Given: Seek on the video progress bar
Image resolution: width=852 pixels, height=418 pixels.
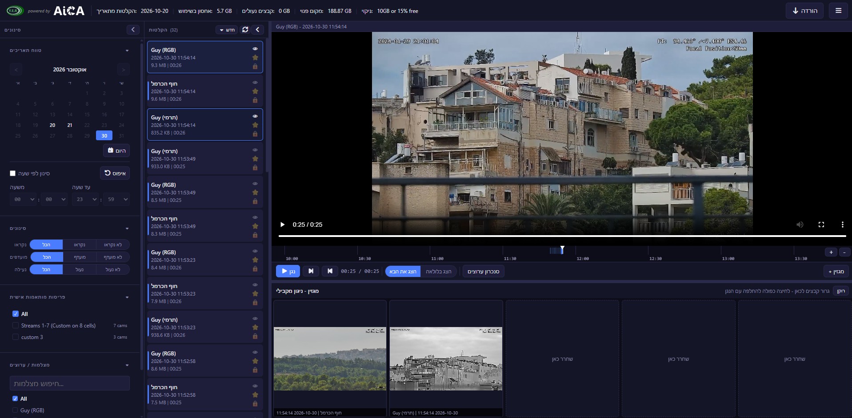Looking at the screenshot, I should (562, 236).
